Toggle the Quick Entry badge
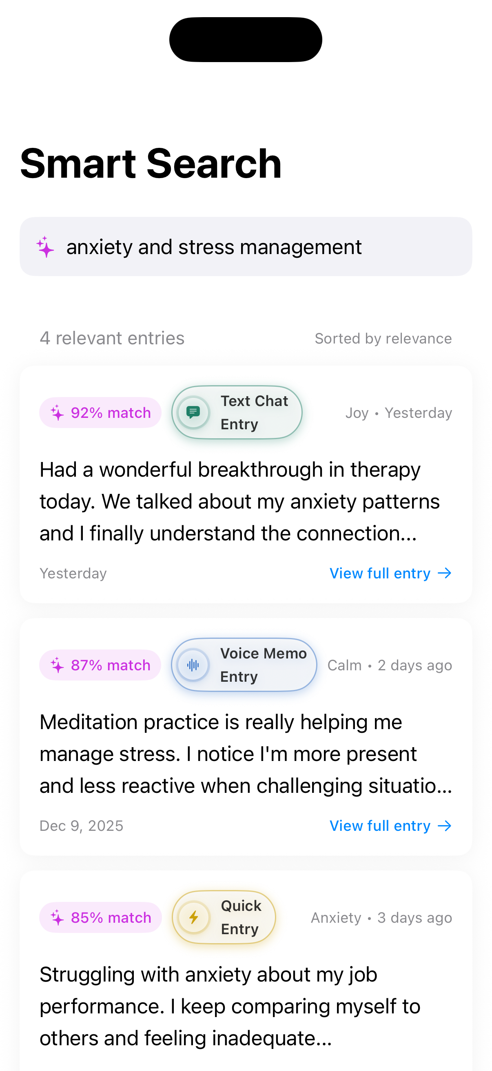The height and width of the screenshot is (1071, 492). (x=224, y=917)
